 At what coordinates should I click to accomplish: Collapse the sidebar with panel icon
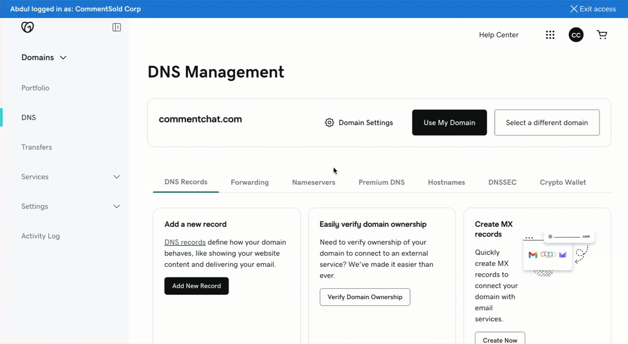pos(117,27)
